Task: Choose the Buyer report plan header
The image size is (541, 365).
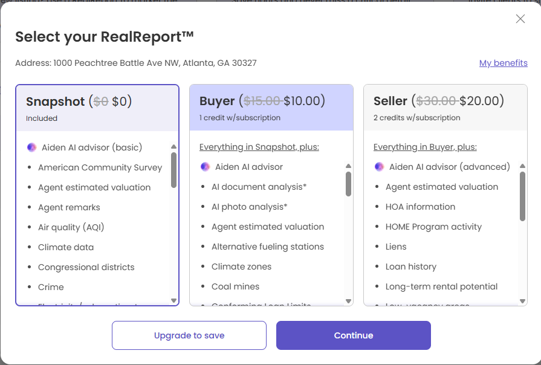Action: [x=271, y=108]
